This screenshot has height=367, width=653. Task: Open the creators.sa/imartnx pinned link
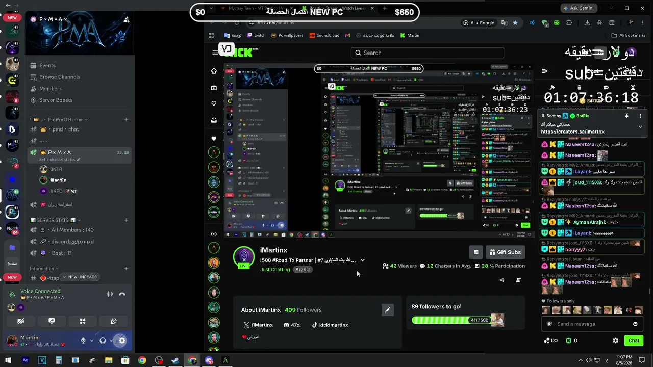572,132
